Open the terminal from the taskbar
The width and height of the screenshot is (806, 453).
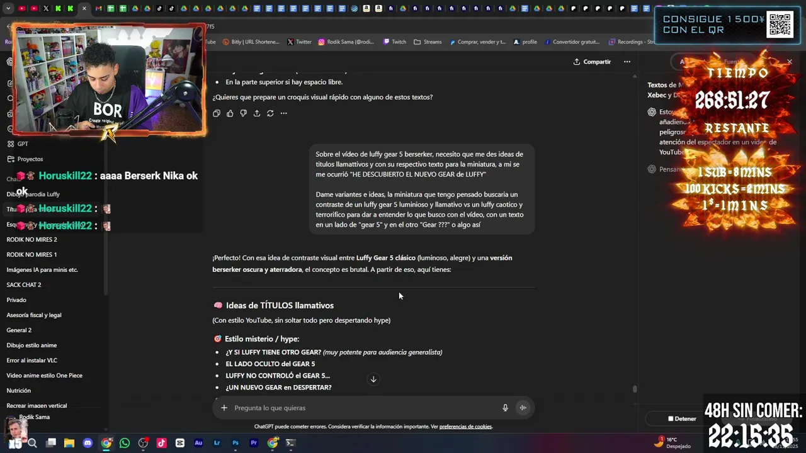pos(290,443)
